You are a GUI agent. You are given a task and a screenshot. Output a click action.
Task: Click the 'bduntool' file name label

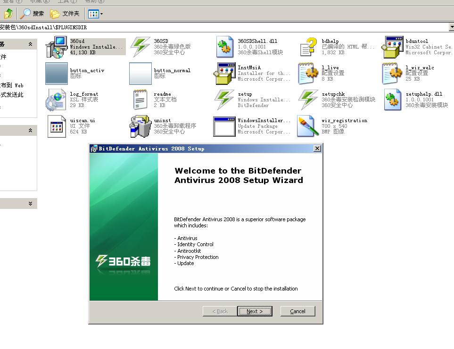pos(417,41)
